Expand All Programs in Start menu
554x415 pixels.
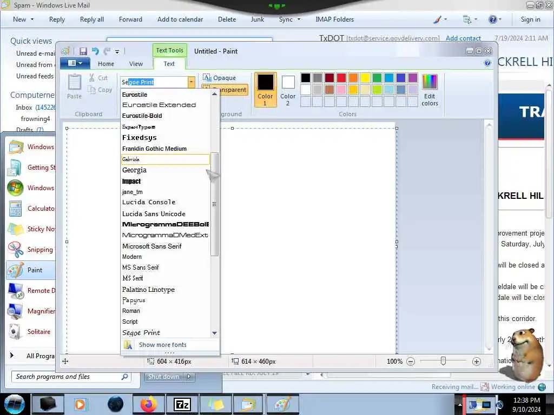click(x=32, y=356)
